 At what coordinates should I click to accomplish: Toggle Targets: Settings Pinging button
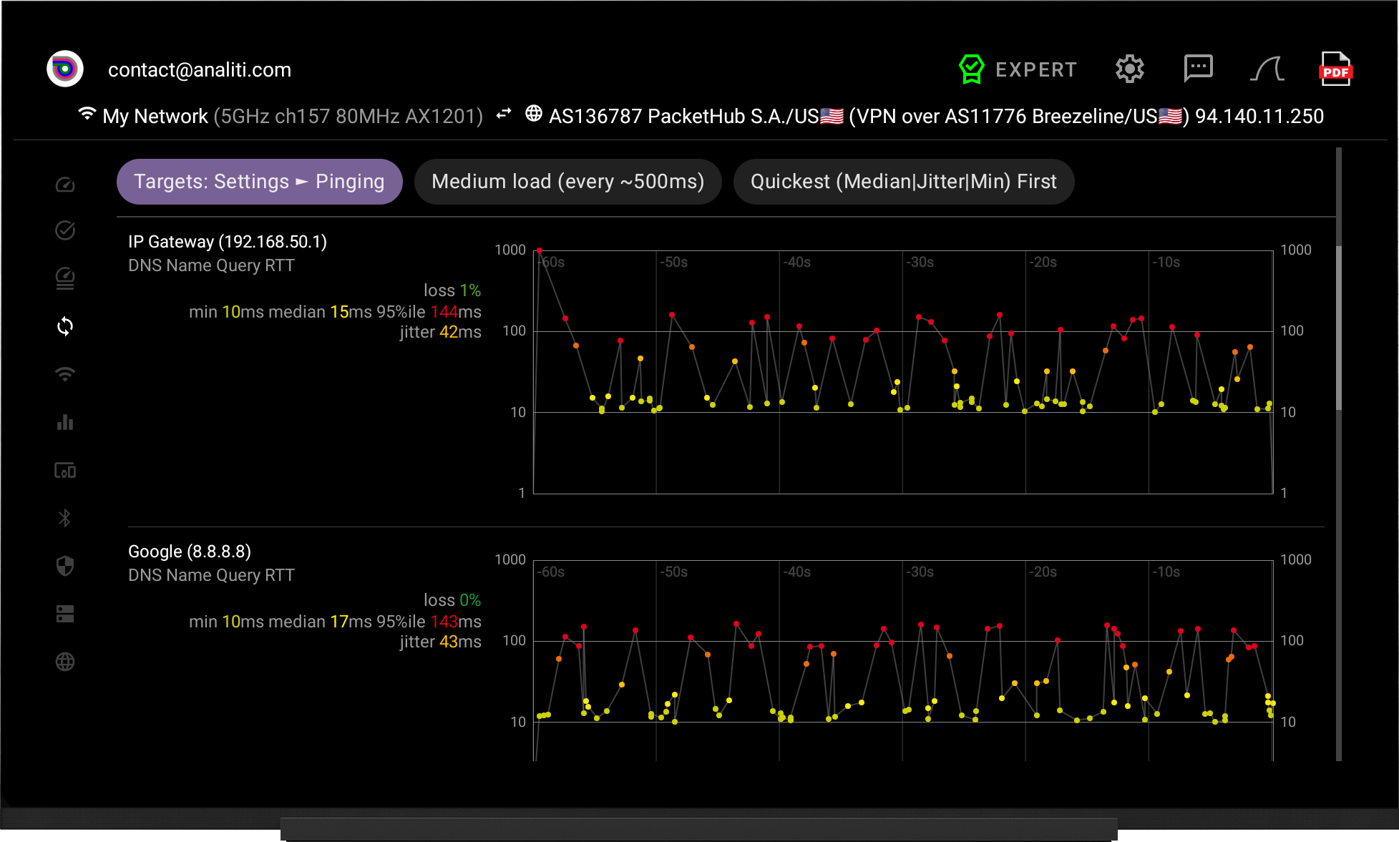tap(259, 182)
